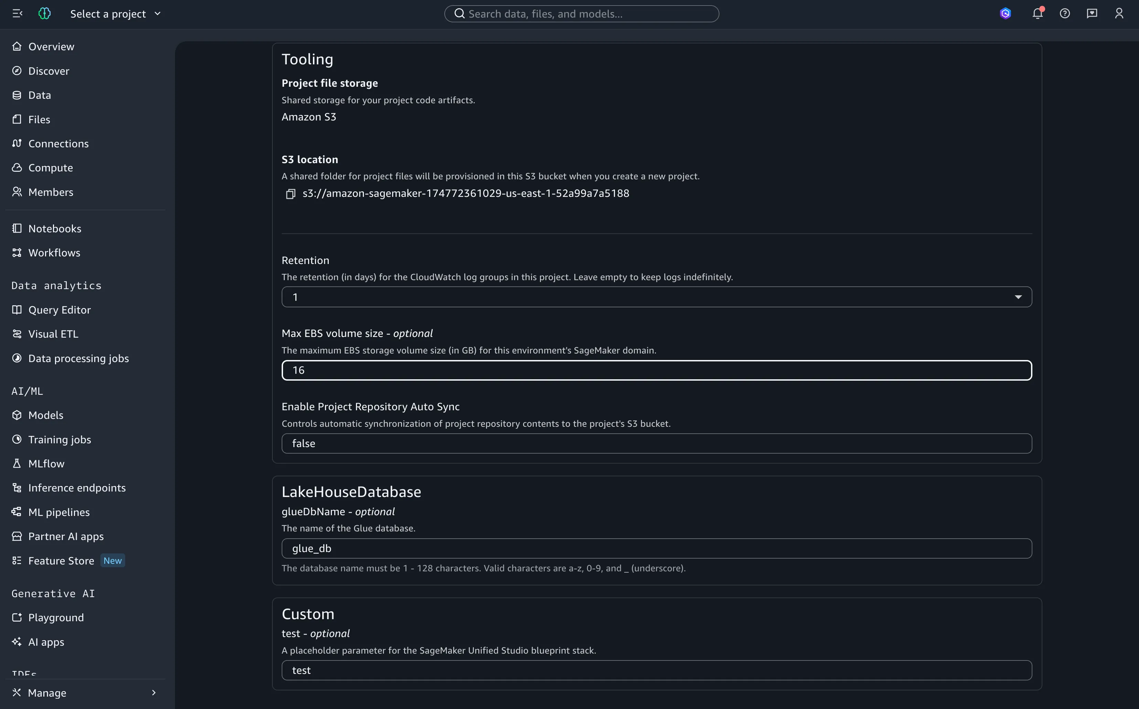Viewport: 1139px width, 709px height.
Task: Click the AI/ML group label
Action: pyautogui.click(x=27, y=391)
